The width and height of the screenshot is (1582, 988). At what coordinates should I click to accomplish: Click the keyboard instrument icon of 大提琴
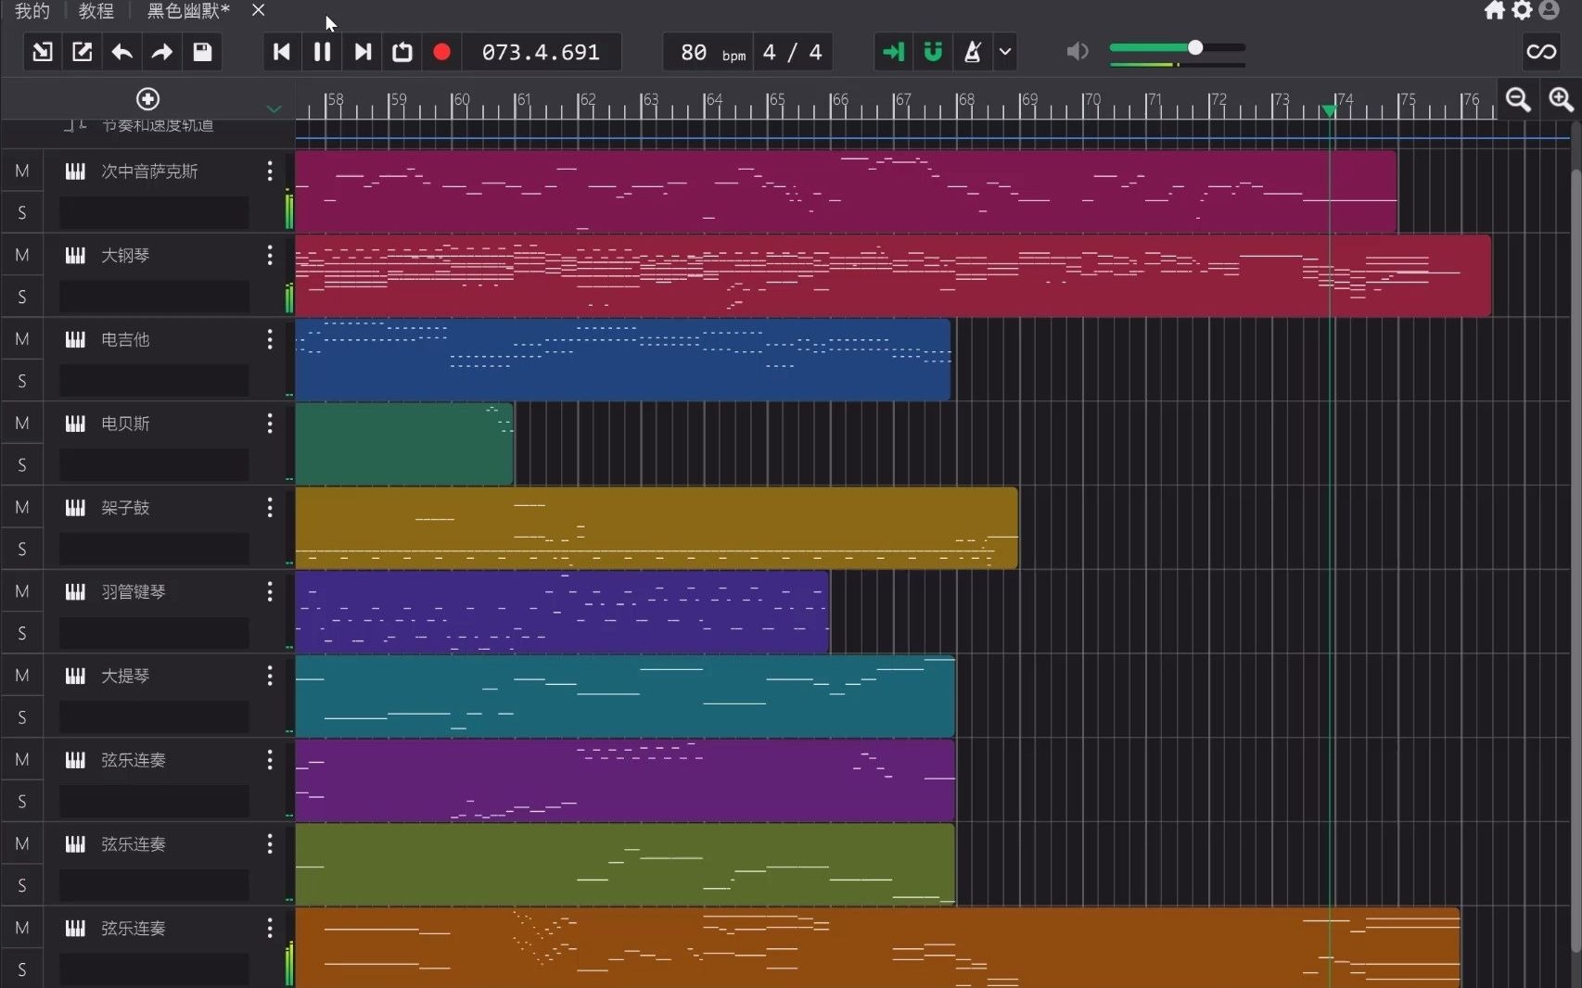tap(75, 676)
